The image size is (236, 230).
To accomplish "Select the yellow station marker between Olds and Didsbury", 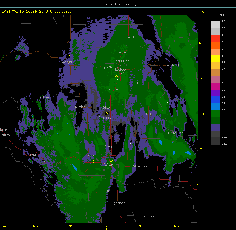I will pos(106,114).
